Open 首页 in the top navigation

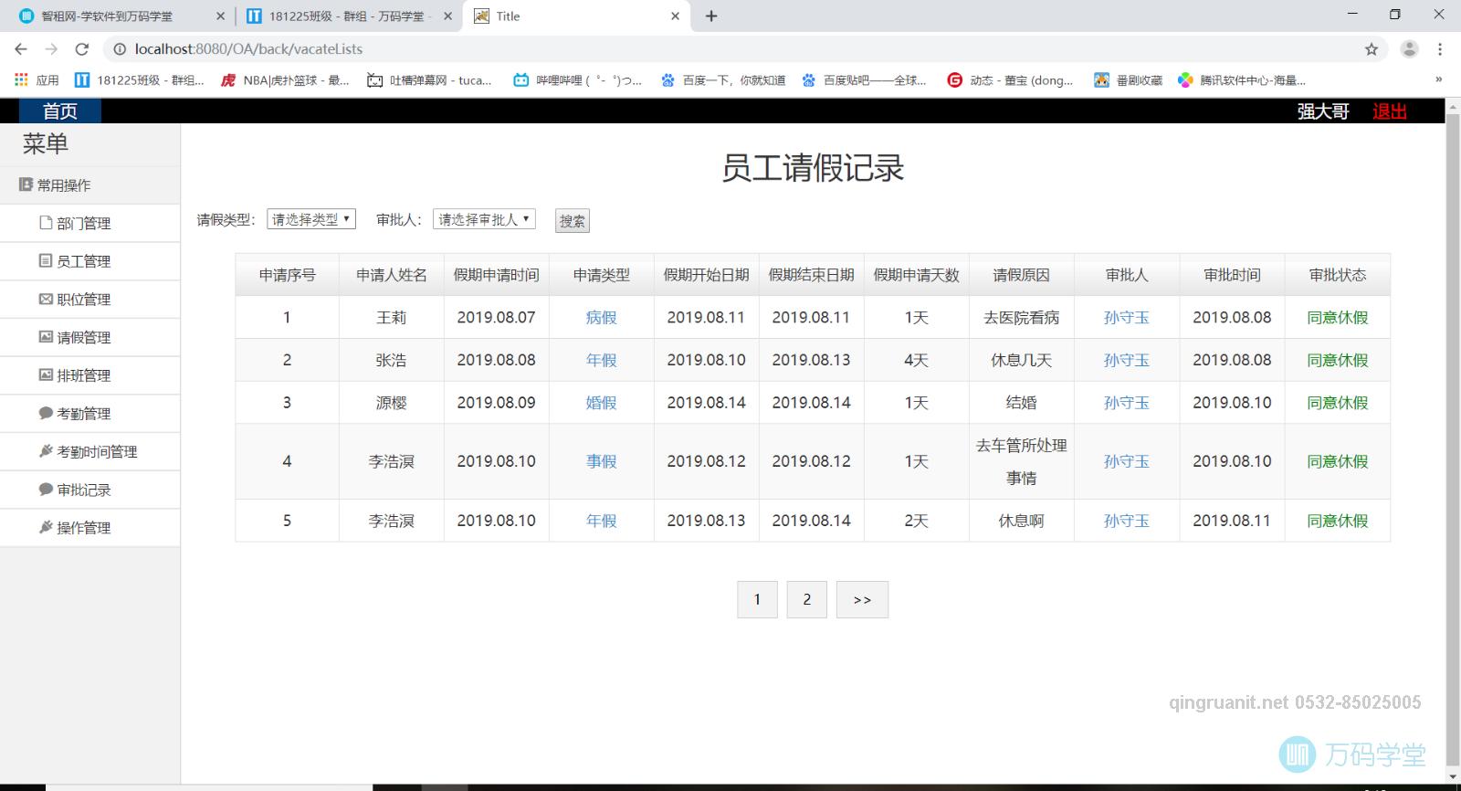60,111
